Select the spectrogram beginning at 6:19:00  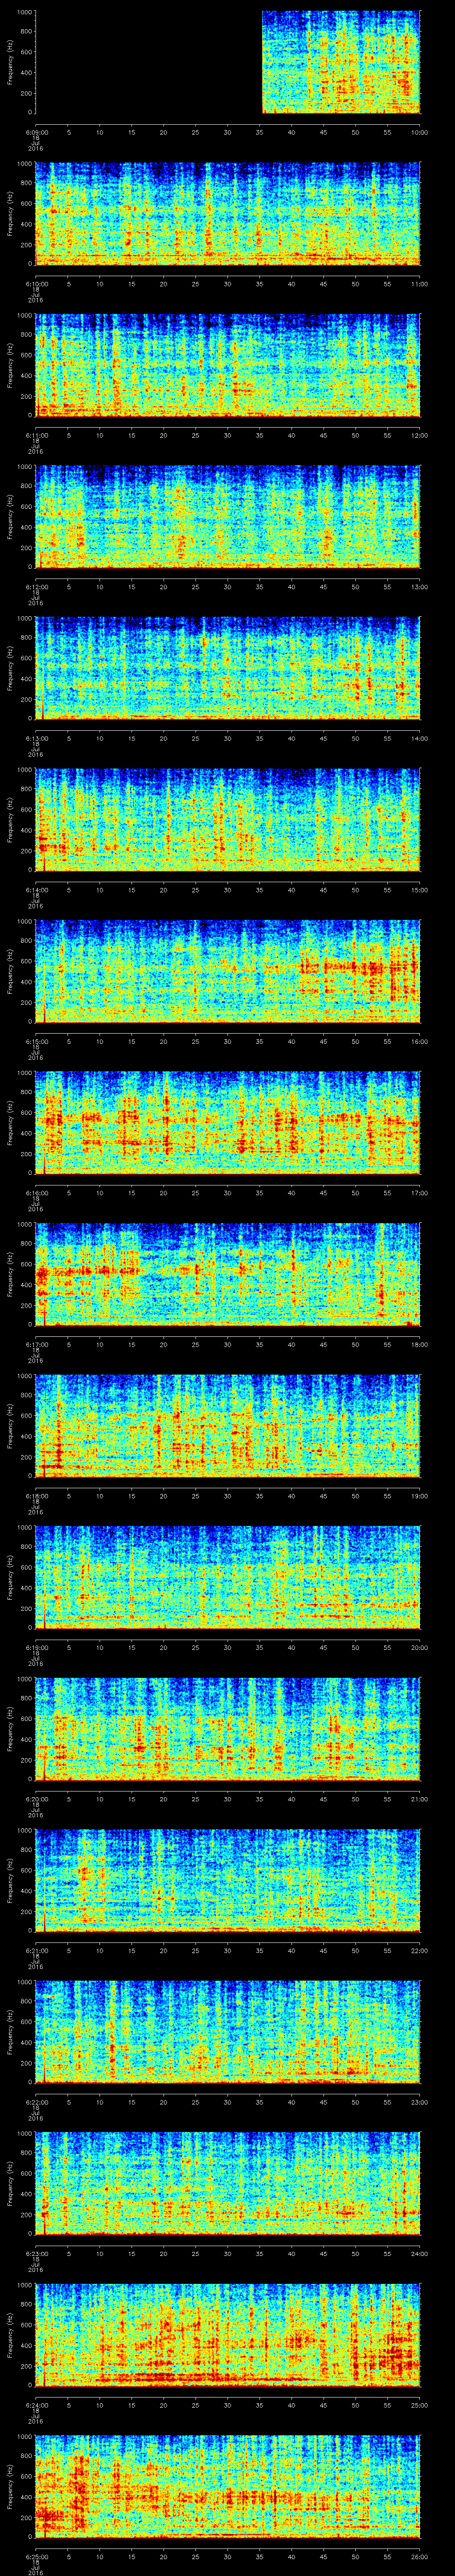[x=228, y=1577]
